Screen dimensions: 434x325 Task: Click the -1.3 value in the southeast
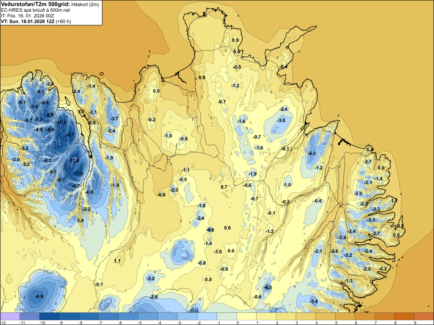coord(349,281)
